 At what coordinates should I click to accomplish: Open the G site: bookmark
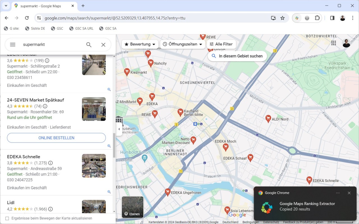[x=11, y=28]
